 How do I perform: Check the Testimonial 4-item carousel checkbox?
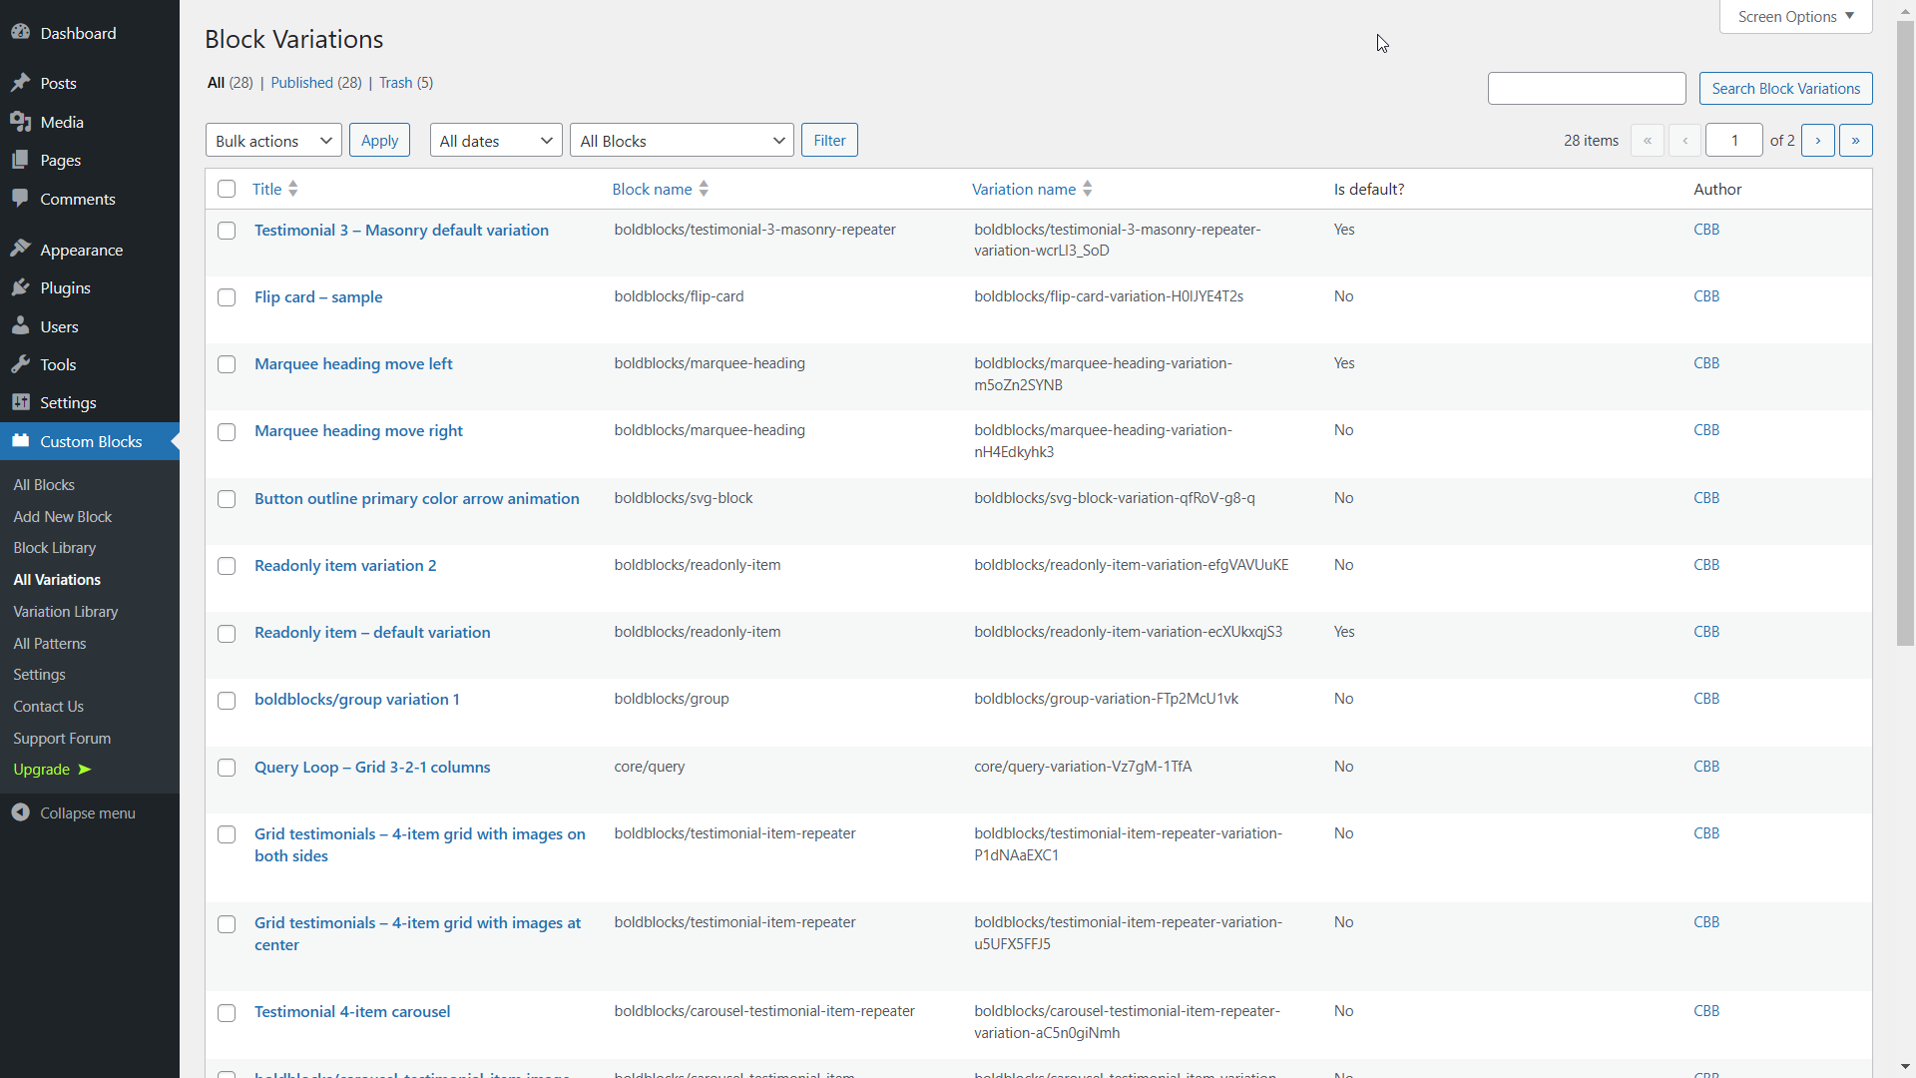(x=227, y=1013)
